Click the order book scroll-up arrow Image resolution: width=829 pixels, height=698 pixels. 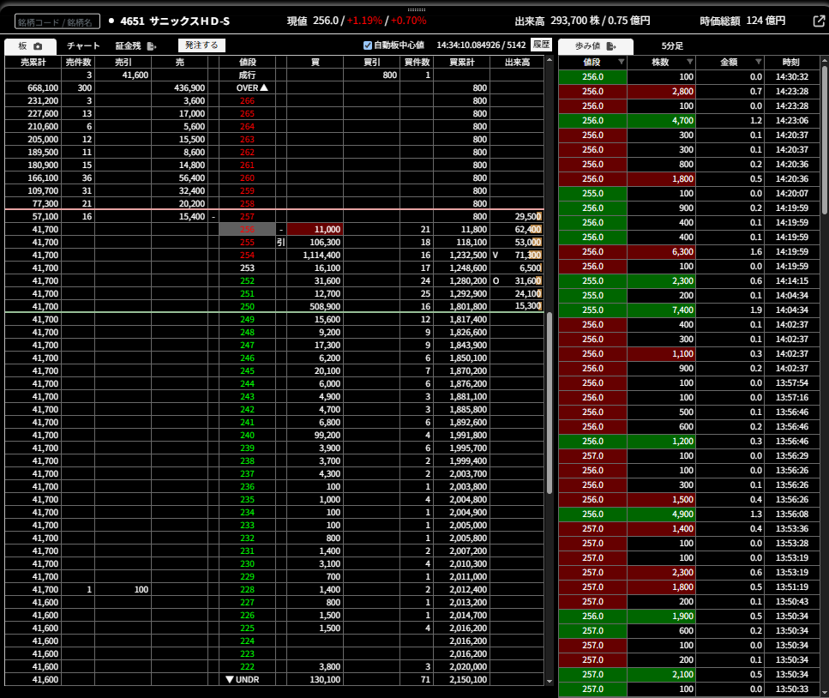point(550,60)
